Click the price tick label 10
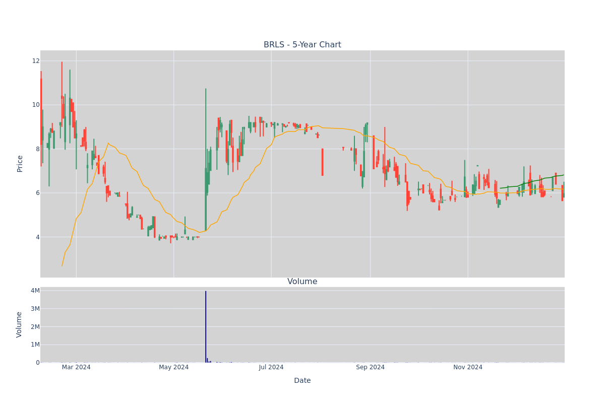 35,105
